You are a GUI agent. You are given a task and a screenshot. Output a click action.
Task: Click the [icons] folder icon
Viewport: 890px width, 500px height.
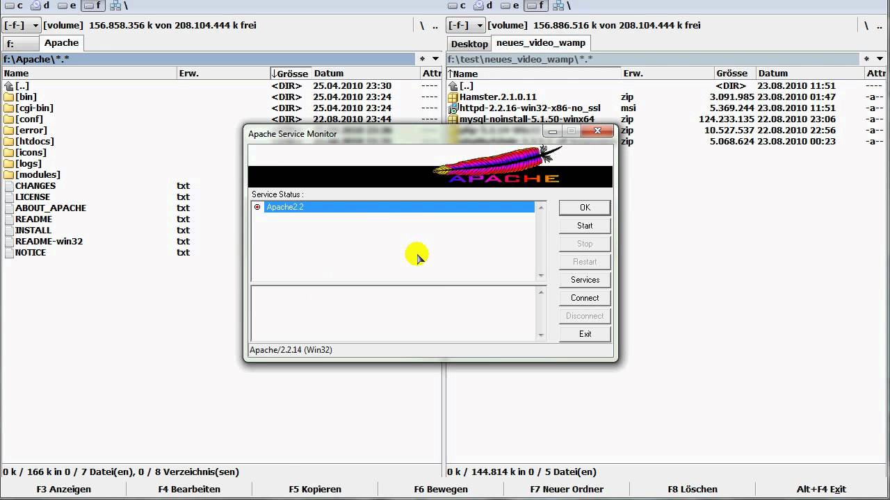tap(9, 153)
